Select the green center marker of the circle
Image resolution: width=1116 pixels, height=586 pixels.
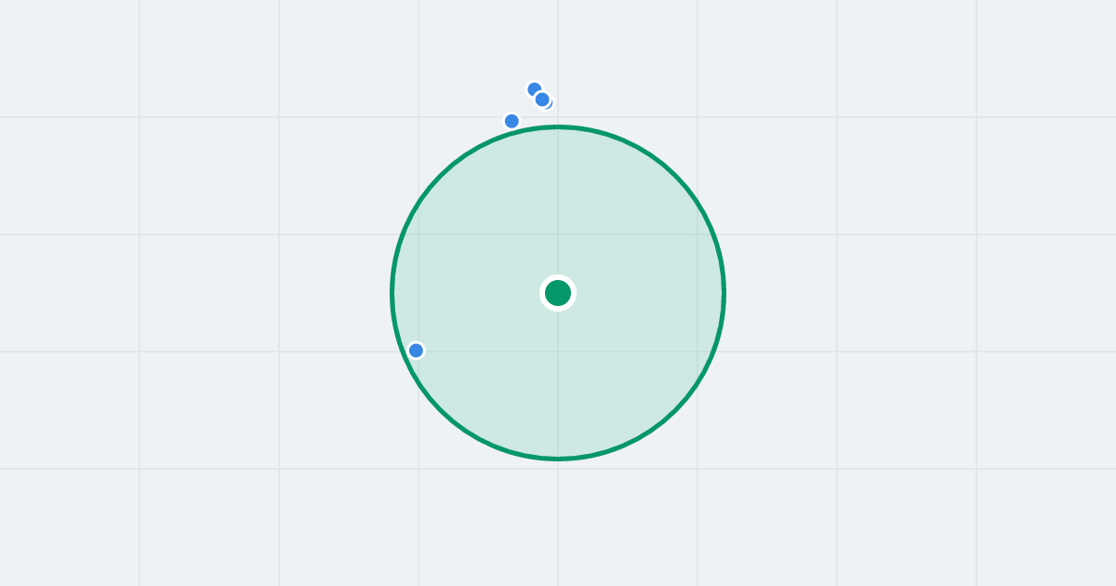(x=558, y=293)
